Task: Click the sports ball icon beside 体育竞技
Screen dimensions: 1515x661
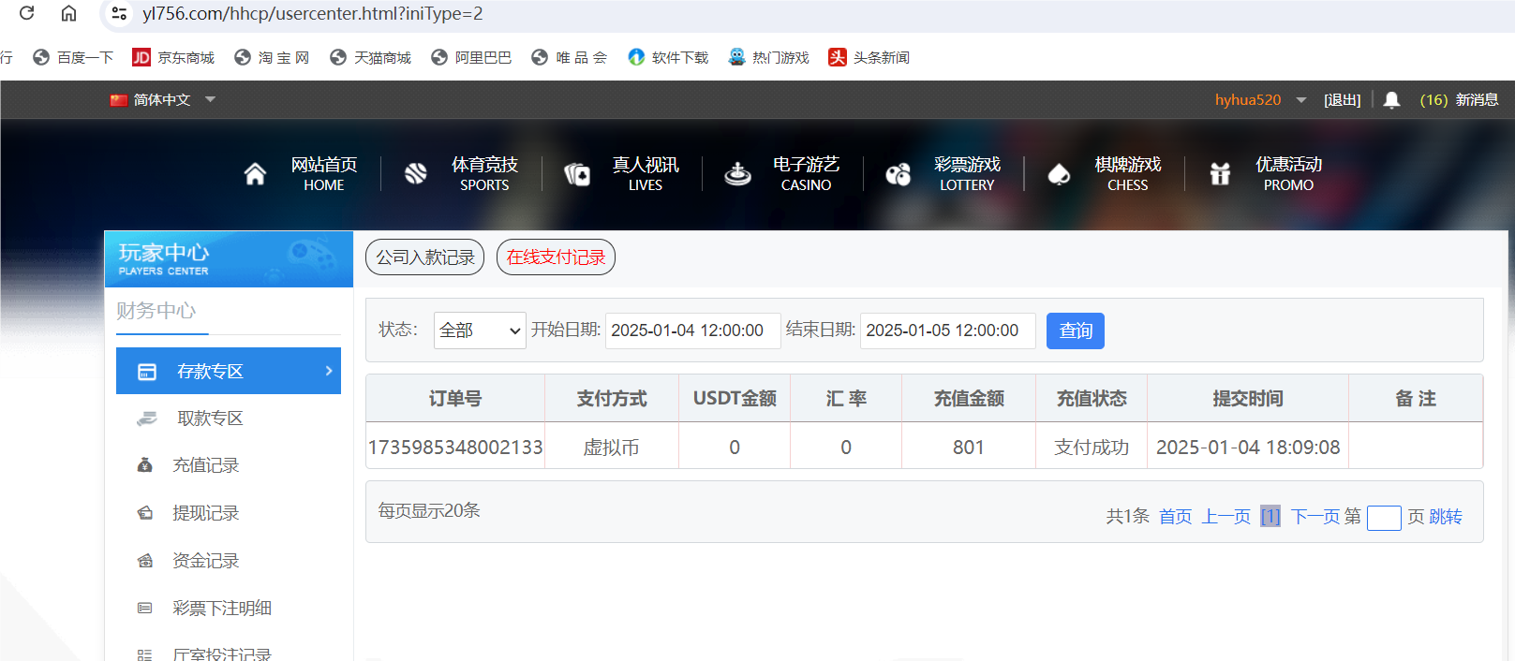Action: [416, 174]
